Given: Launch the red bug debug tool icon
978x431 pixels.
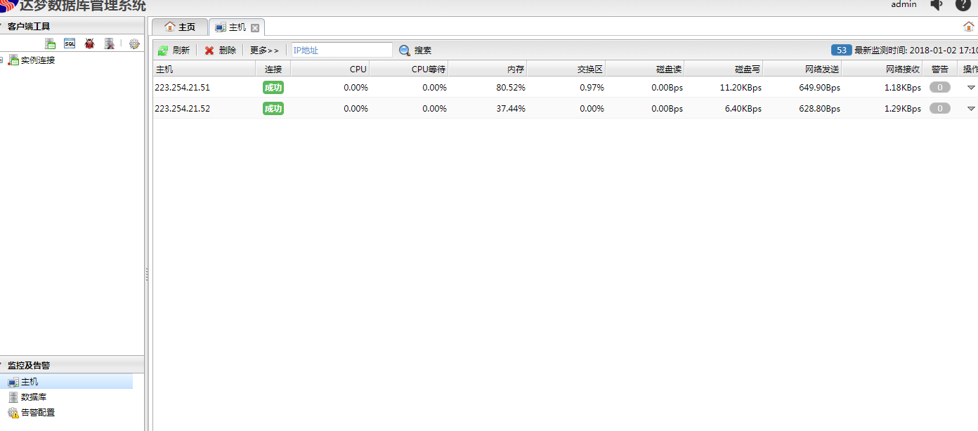Looking at the screenshot, I should (x=89, y=44).
